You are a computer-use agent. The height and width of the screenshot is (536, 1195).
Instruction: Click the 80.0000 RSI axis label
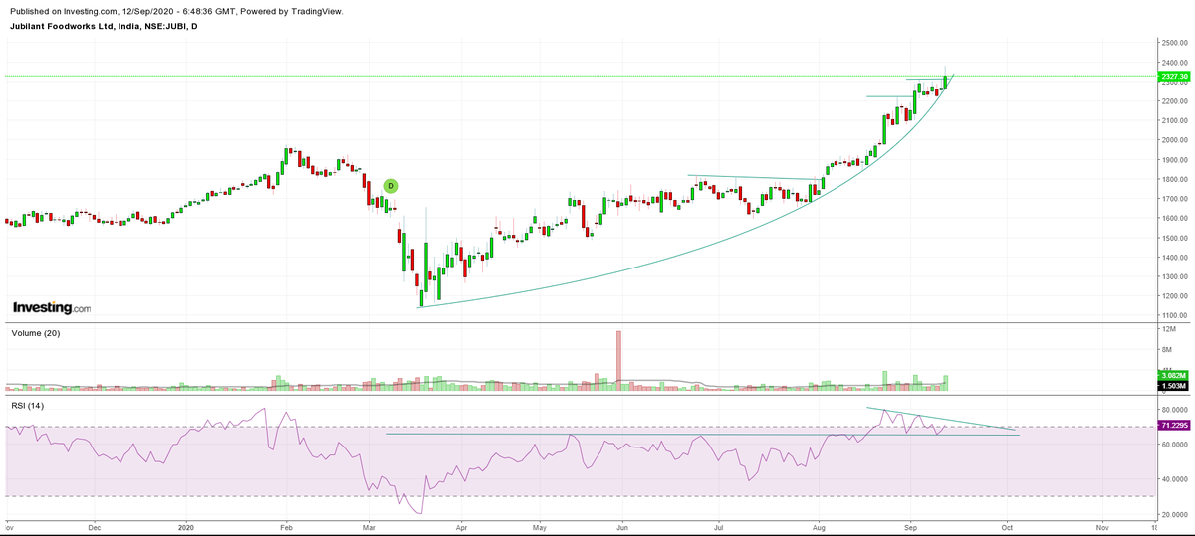pyautogui.click(x=1175, y=410)
